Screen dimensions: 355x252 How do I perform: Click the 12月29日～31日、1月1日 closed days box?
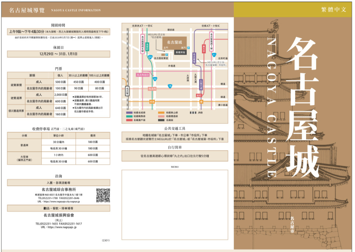[x=58, y=54]
